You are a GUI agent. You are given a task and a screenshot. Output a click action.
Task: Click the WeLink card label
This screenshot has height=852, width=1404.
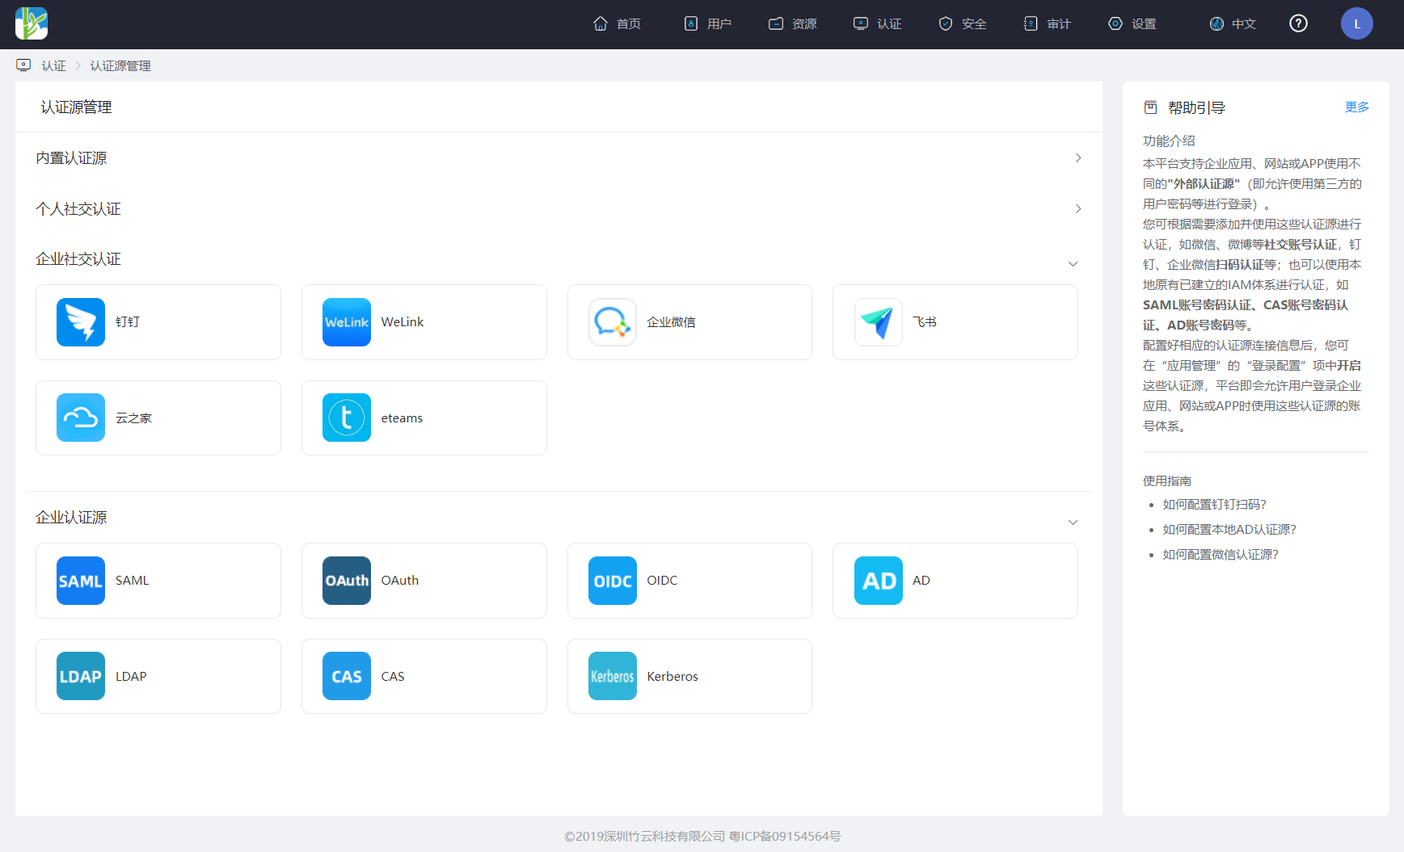click(x=403, y=322)
